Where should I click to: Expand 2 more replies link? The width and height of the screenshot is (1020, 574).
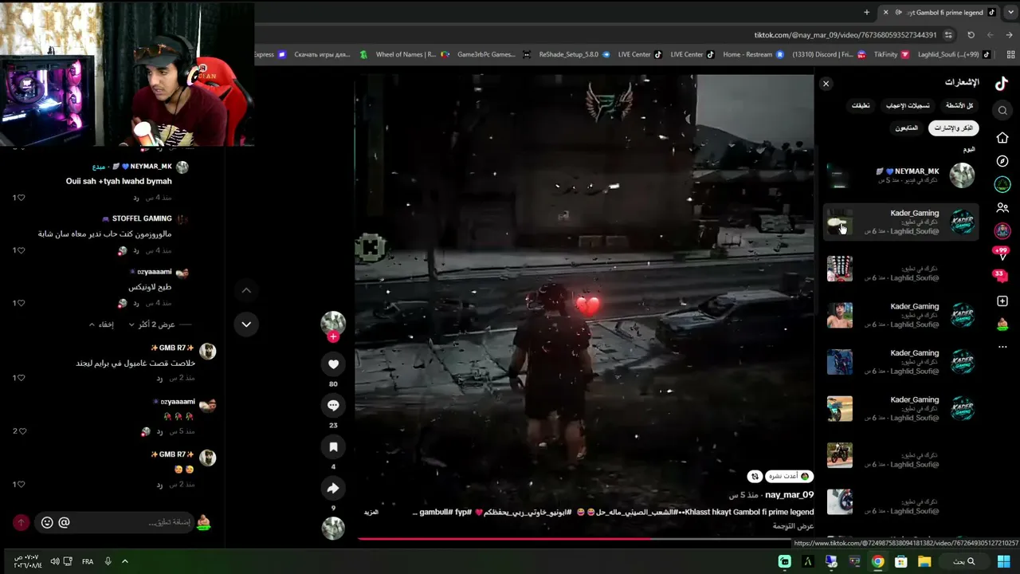tap(152, 324)
